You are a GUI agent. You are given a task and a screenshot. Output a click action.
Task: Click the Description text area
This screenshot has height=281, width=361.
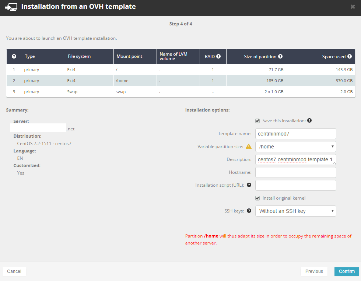(x=295, y=159)
